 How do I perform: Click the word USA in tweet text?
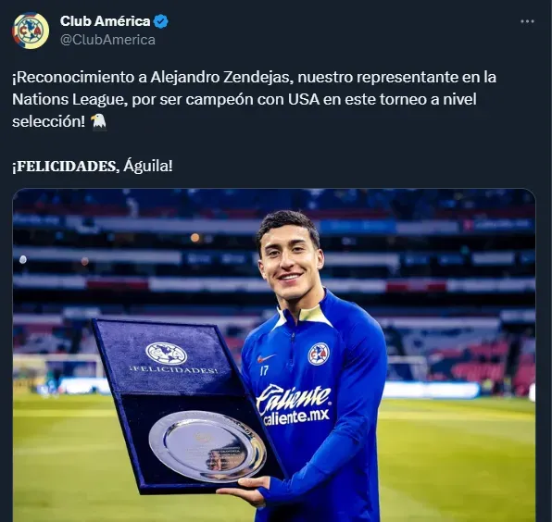pos(304,100)
